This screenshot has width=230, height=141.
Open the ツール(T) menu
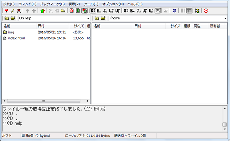(91, 4)
